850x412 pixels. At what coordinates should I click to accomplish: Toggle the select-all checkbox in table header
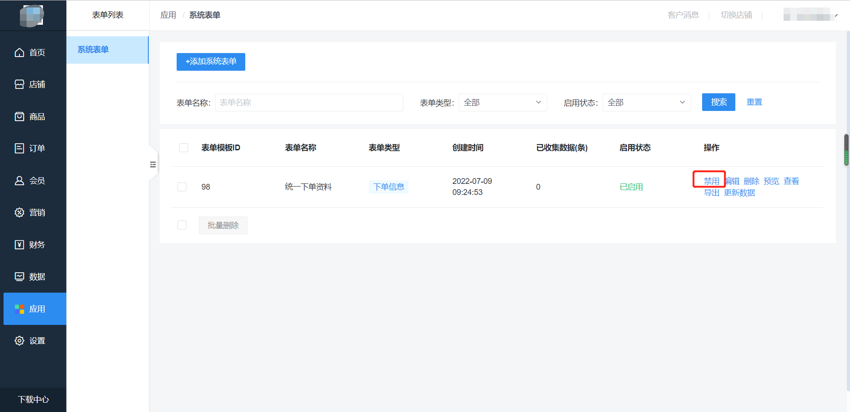[x=184, y=148]
